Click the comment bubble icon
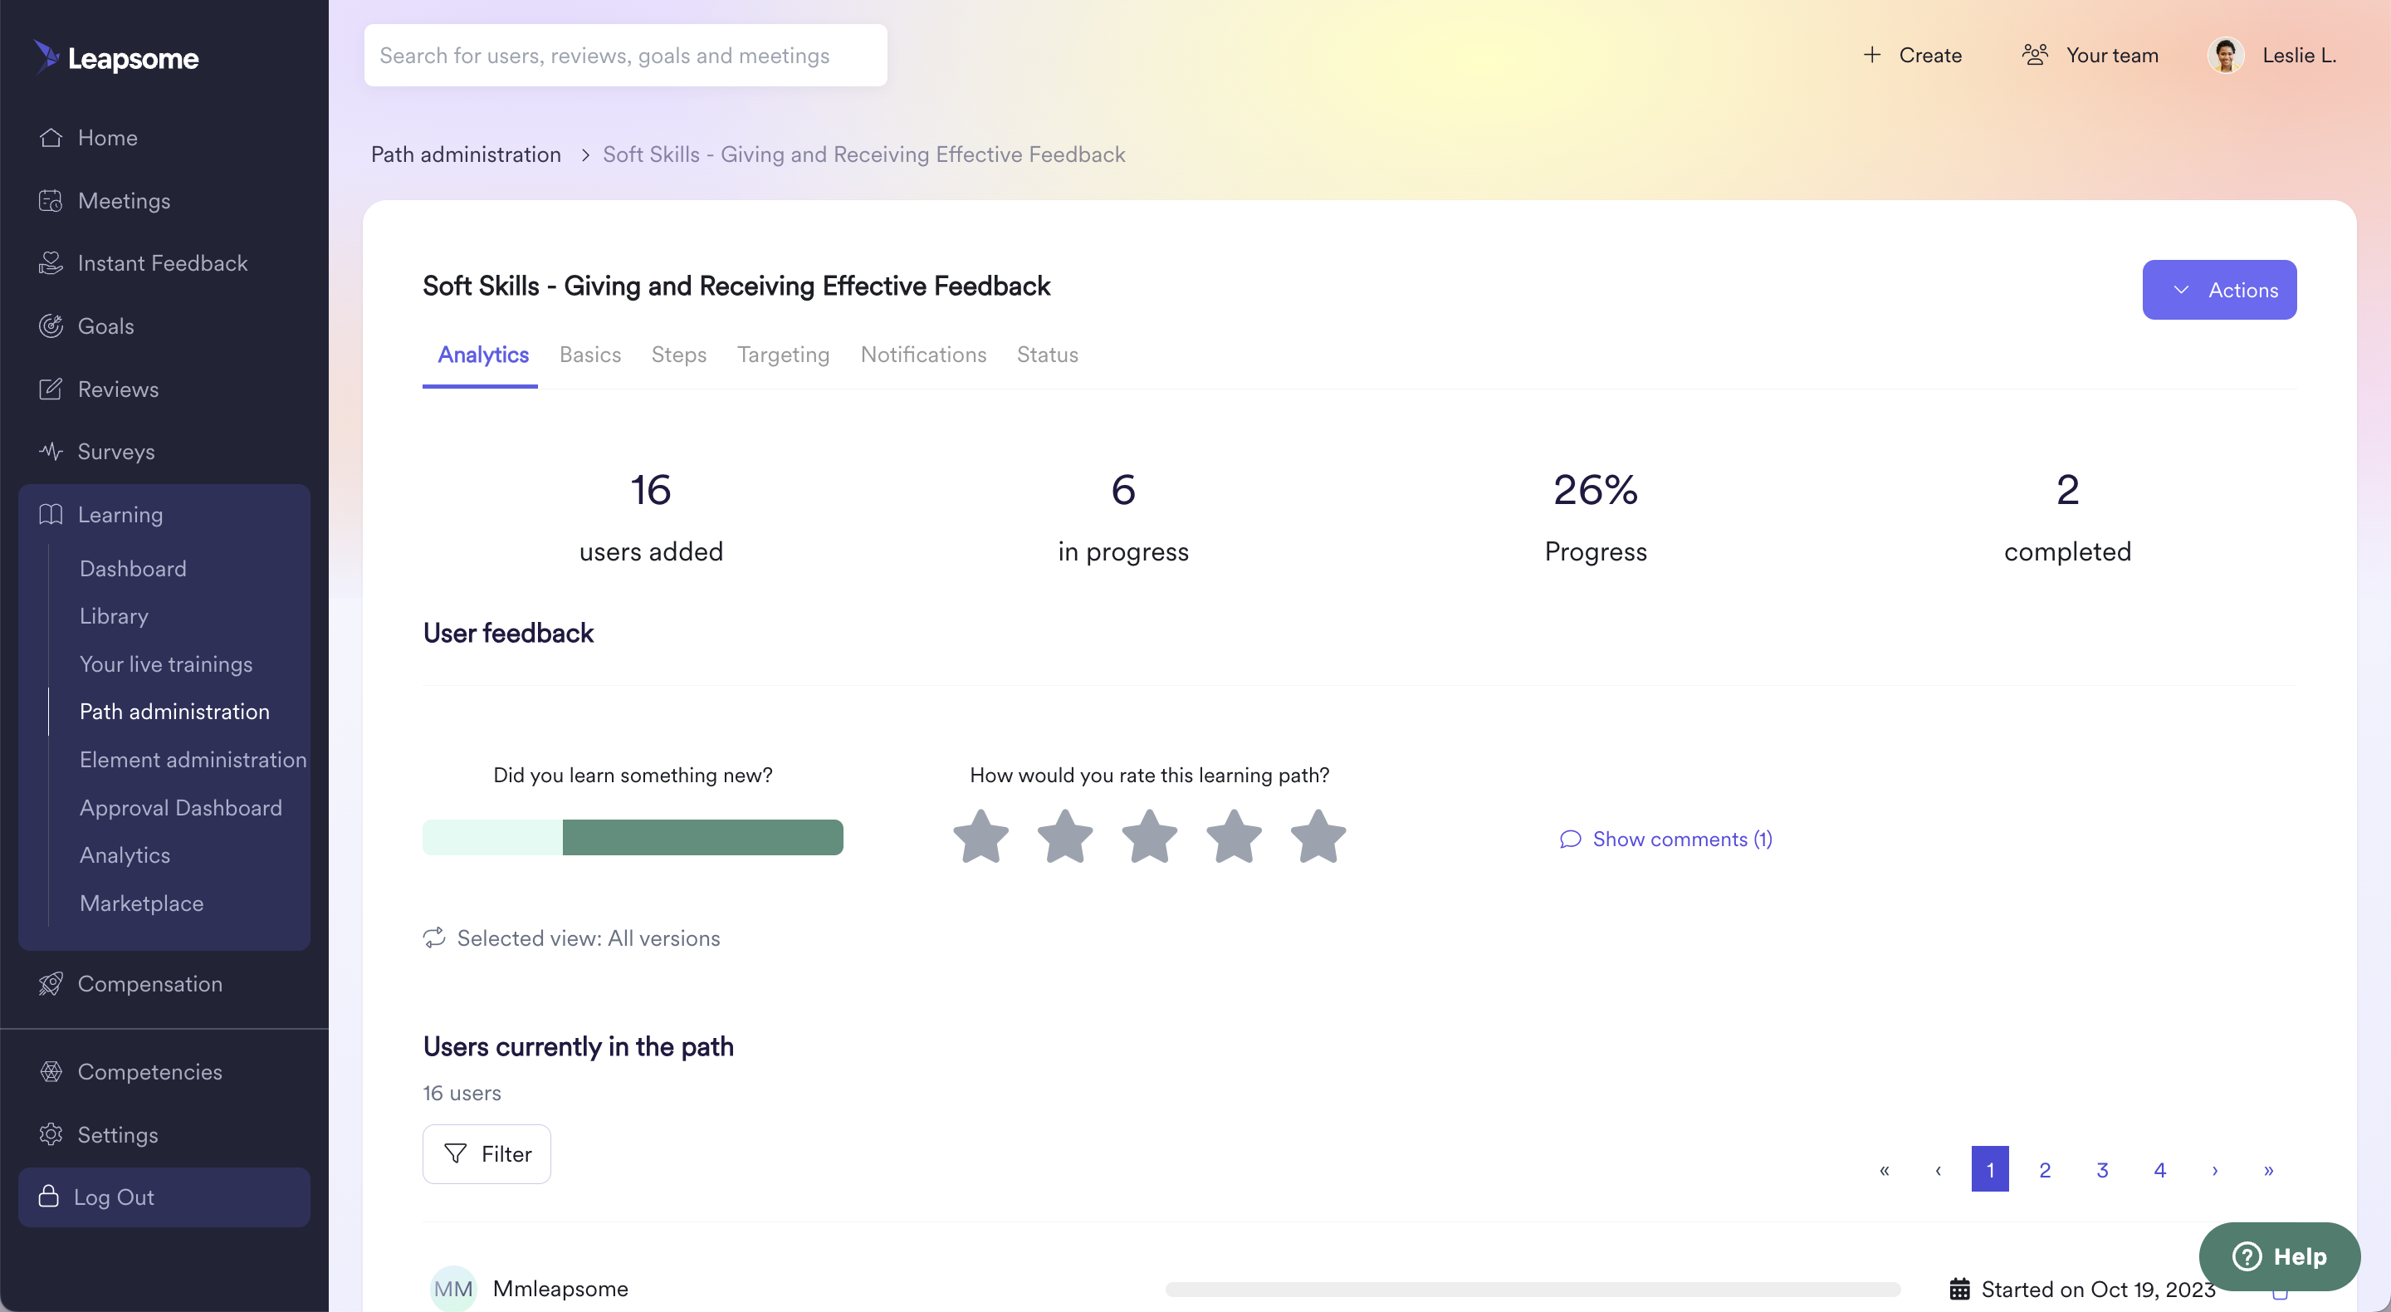Screen dimensions: 2391x1312 (1570, 840)
